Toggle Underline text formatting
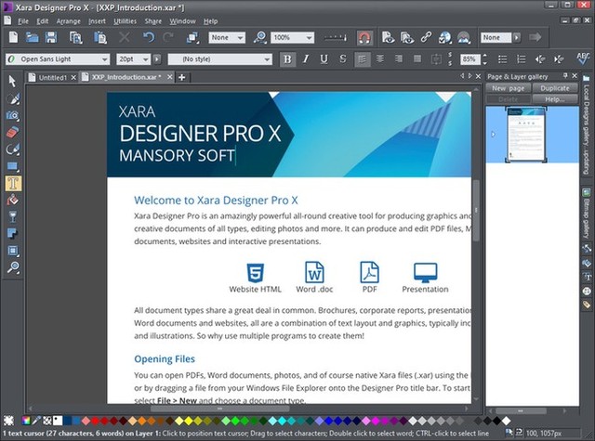 [323, 58]
